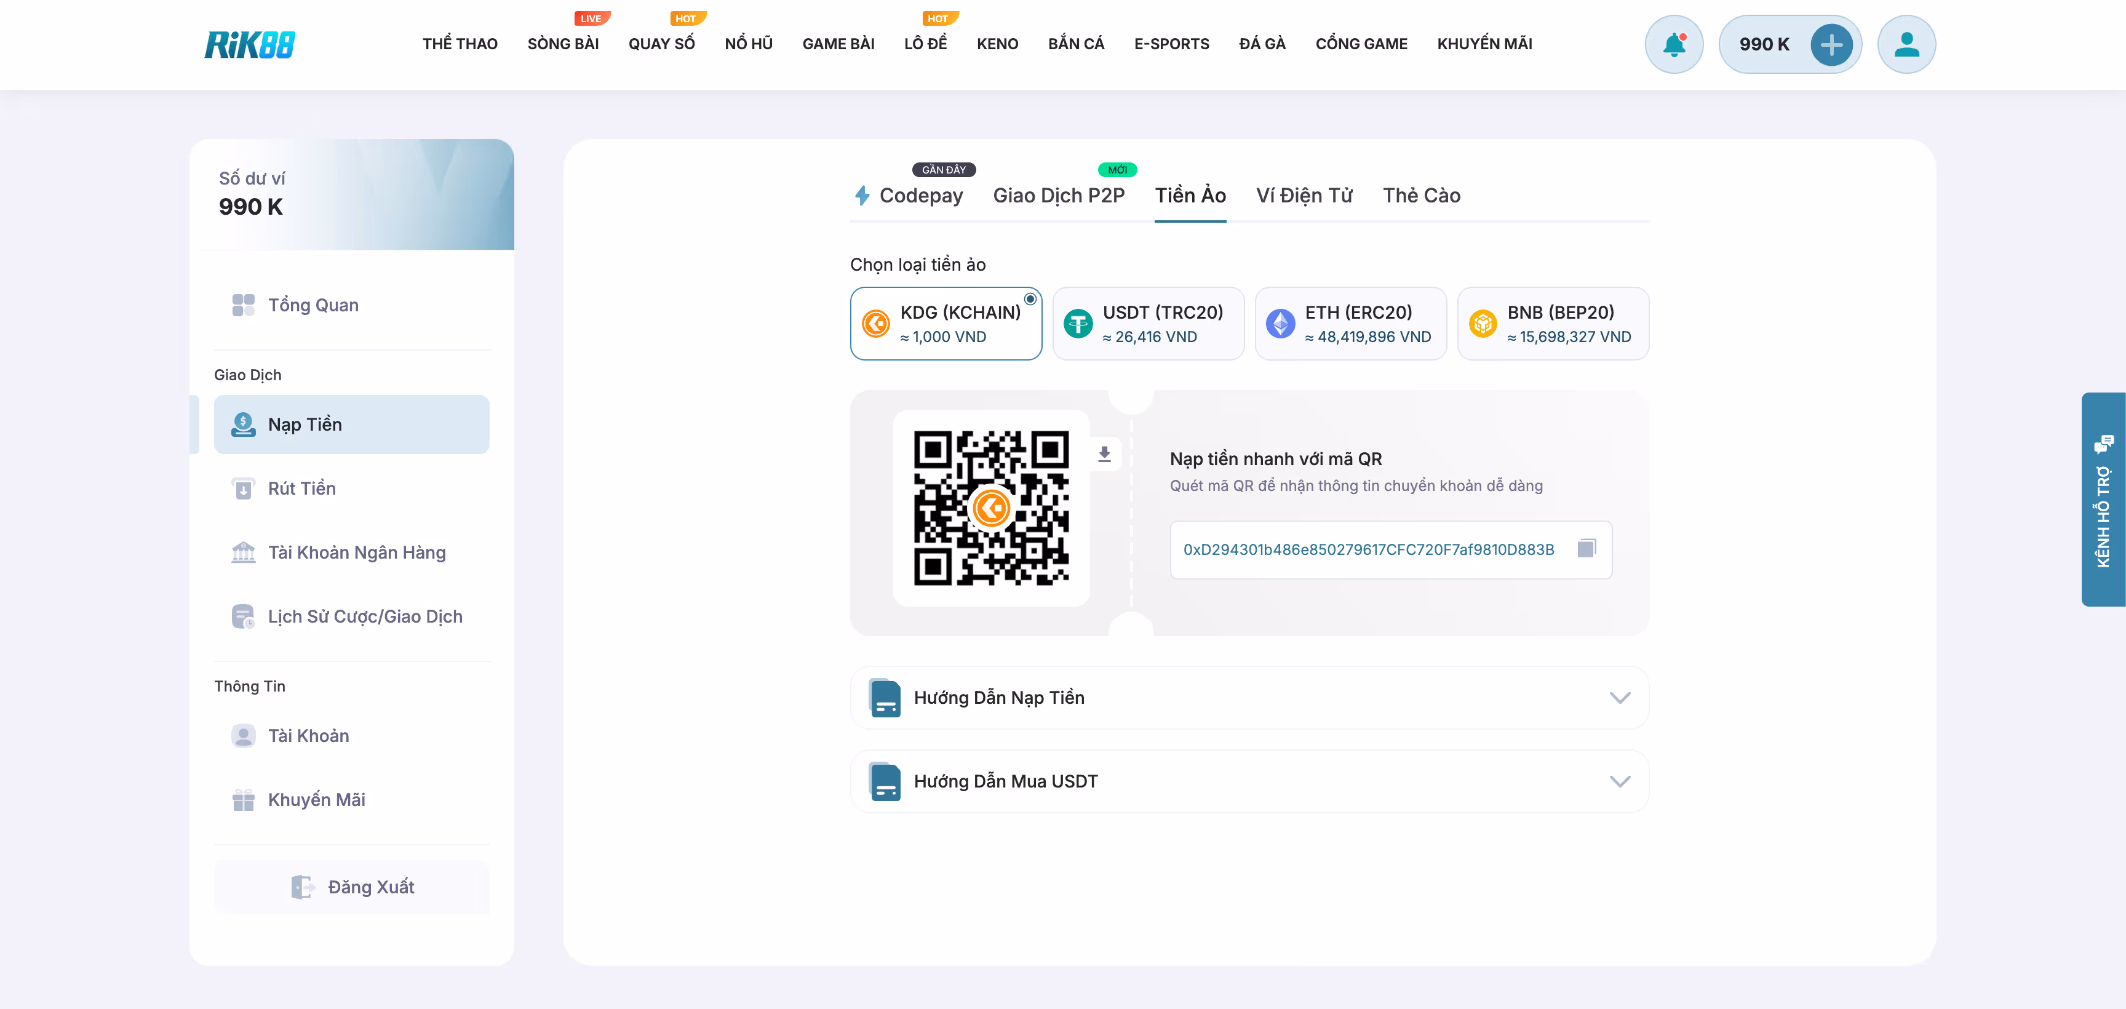Click the Ethereum logo
This screenshot has height=1009, width=2126.
[x=1280, y=324]
